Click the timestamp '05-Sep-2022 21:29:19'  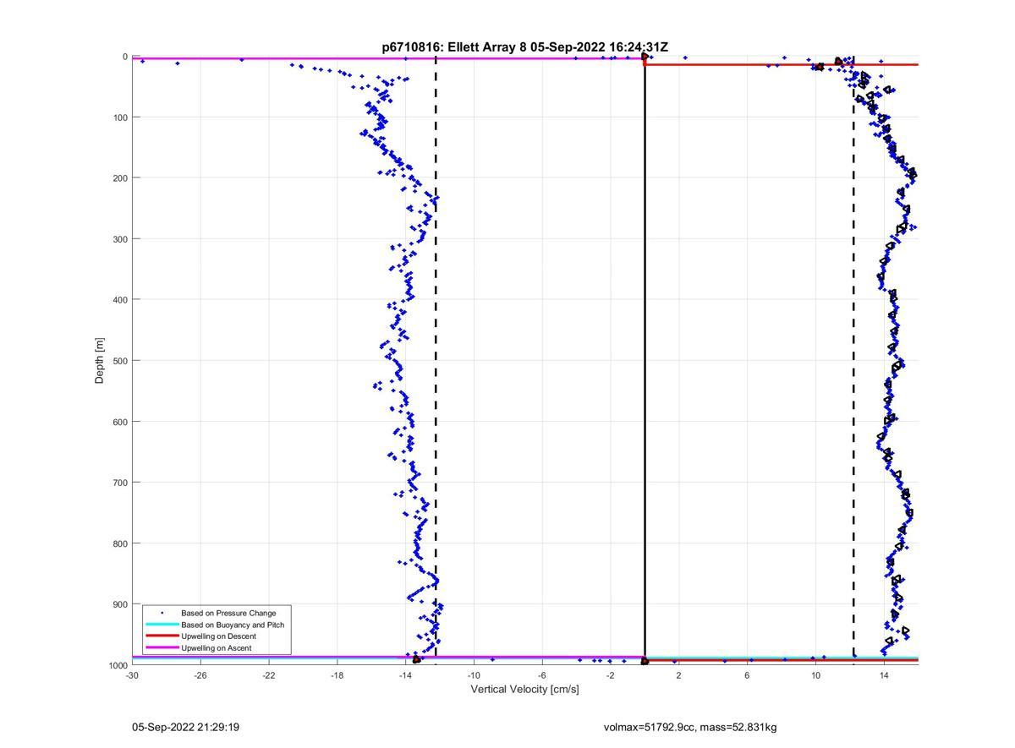(185, 727)
